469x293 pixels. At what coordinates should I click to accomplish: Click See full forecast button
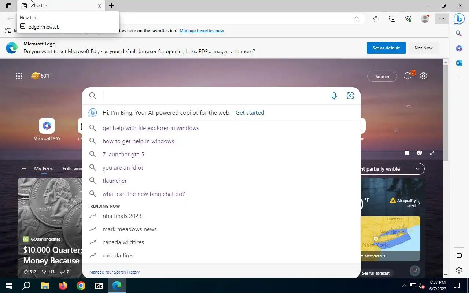click(376, 273)
